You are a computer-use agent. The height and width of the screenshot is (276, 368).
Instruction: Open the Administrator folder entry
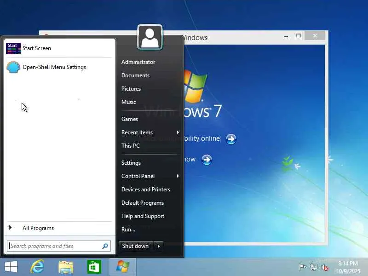coord(138,62)
